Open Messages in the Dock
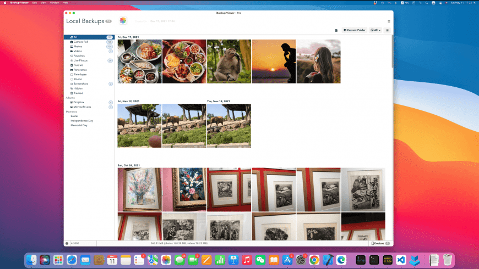This screenshot has height=269, width=479. pos(179,260)
